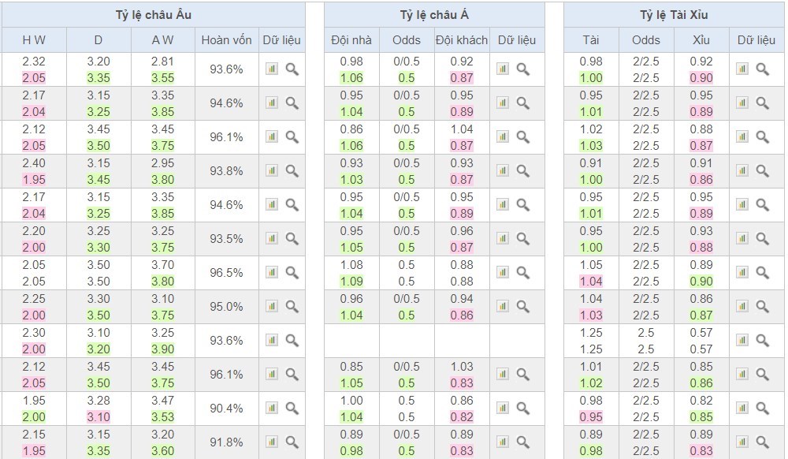Open chart icon in the 90.4% payout row
788x459 pixels.
[272, 409]
